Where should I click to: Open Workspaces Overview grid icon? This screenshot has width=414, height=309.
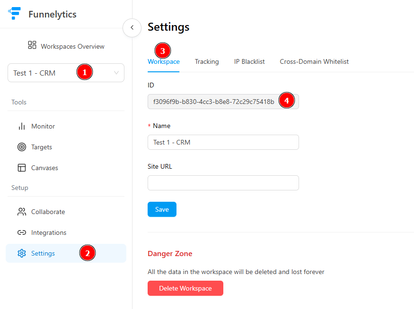32,45
